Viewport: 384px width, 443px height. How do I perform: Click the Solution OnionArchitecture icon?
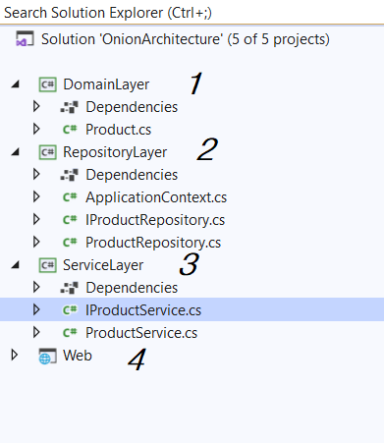click(x=25, y=38)
